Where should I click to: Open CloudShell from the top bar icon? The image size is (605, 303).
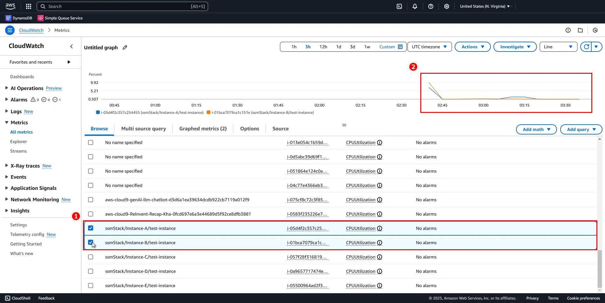[x=399, y=6]
